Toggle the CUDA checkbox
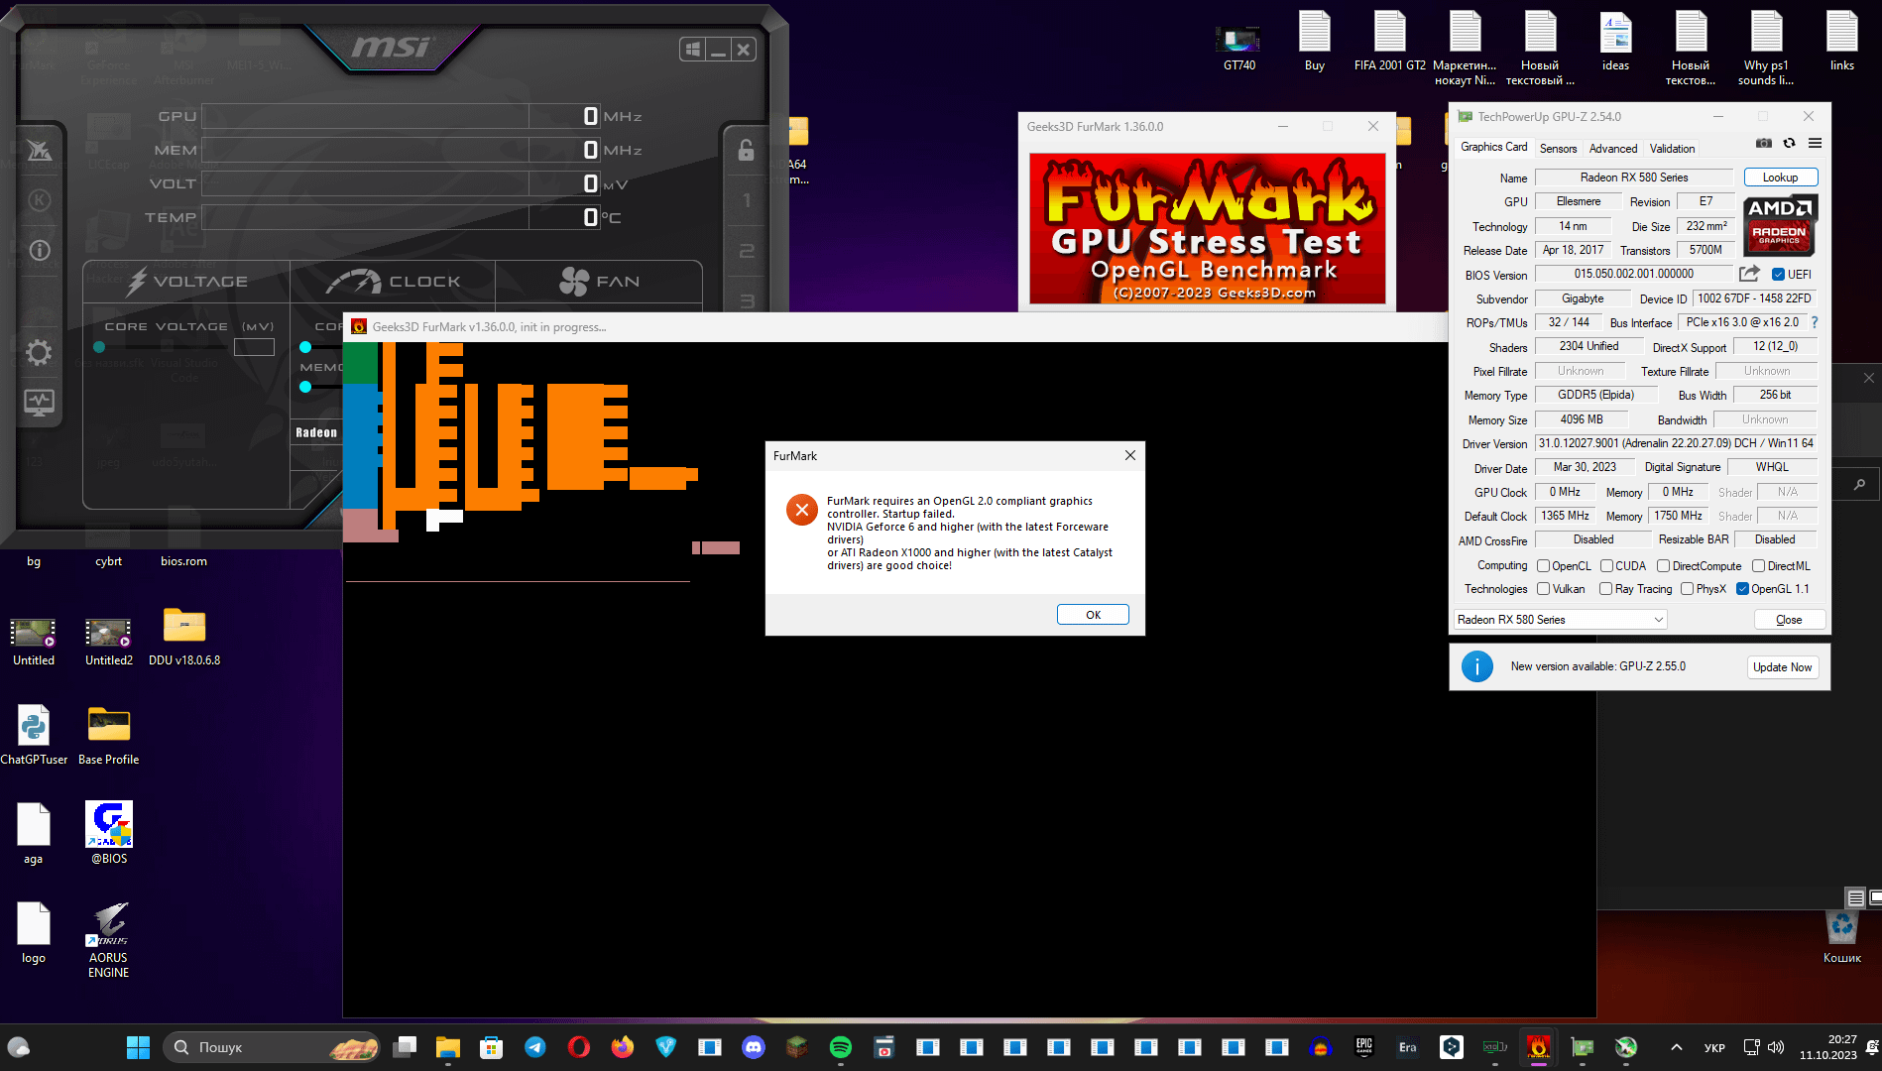 (x=1606, y=566)
